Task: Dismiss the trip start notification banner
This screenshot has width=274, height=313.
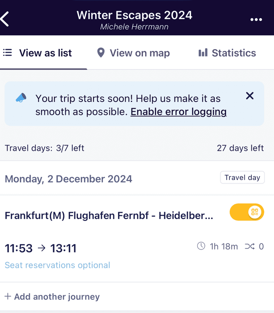Action: [x=249, y=96]
